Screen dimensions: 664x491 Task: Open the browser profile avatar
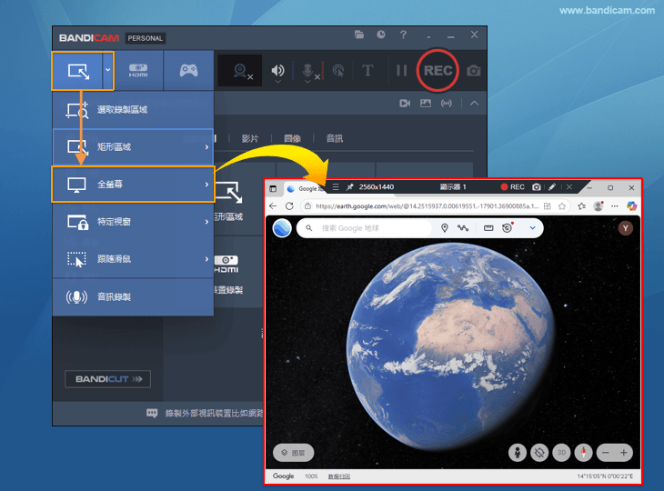(x=599, y=206)
